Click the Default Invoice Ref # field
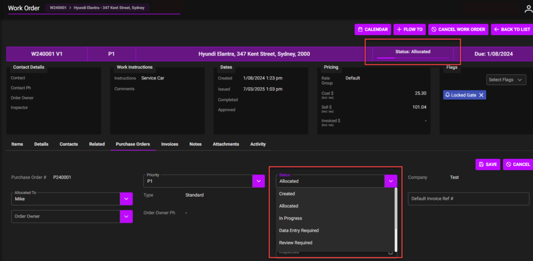Image resolution: width=533 pixels, height=261 pixels. click(x=468, y=199)
